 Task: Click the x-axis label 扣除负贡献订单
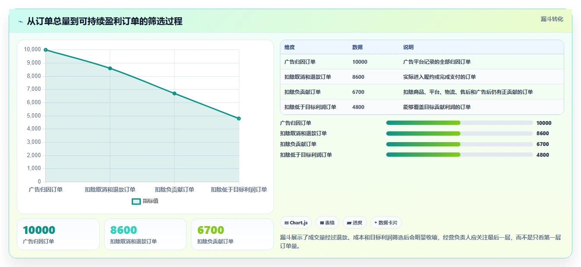175,189
